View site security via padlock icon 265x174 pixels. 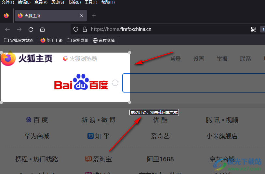click(x=85, y=29)
